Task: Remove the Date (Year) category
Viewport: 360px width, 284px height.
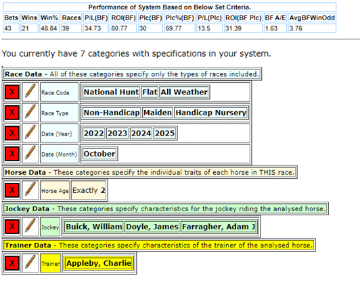Action: point(12,133)
